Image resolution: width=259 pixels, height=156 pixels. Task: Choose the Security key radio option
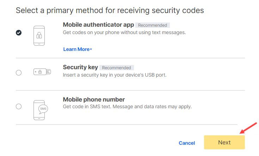[x=19, y=73]
